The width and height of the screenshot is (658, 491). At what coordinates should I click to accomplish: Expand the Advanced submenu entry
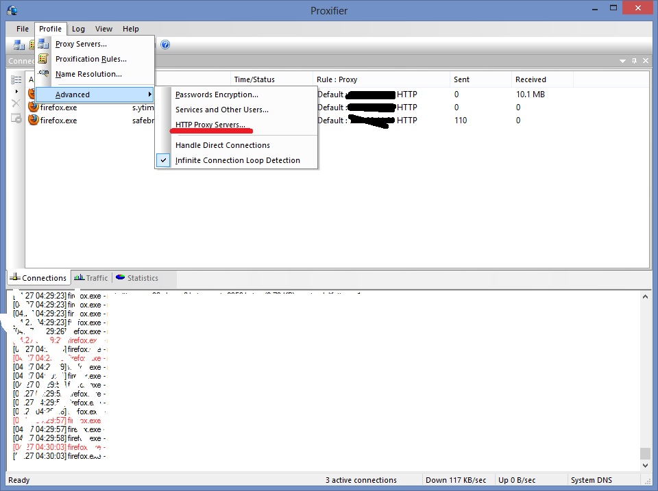[95, 95]
